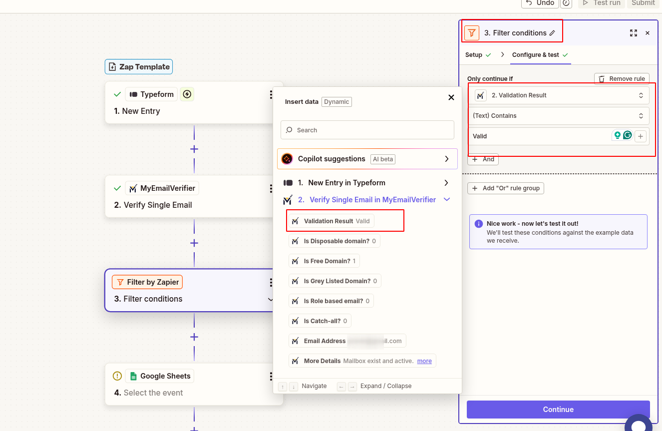Viewport: 662px width, 431px height.
Task: Click the Search field in the Insert data panel
Action: pyautogui.click(x=367, y=130)
